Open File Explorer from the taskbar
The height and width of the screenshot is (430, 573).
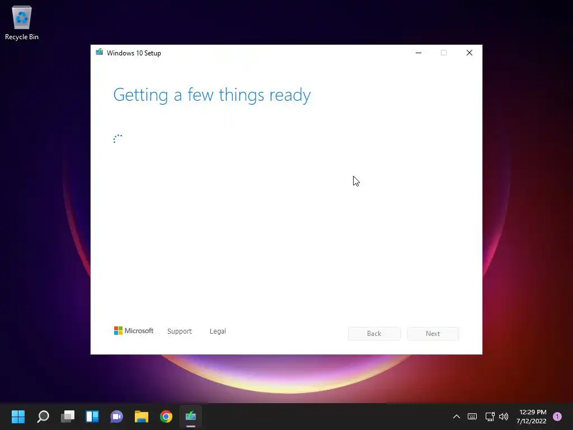coord(142,416)
